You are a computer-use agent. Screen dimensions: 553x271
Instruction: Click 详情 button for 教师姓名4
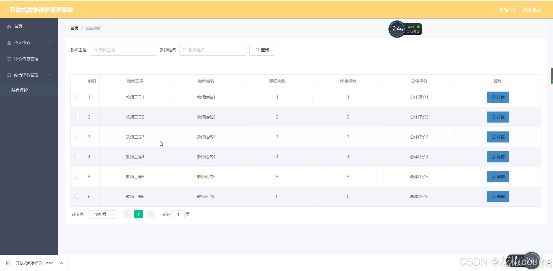click(498, 157)
